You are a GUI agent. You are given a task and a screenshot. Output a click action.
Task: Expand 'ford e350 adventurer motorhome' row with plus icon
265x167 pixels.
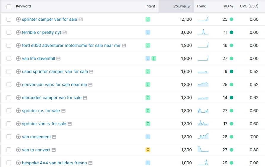(18, 45)
